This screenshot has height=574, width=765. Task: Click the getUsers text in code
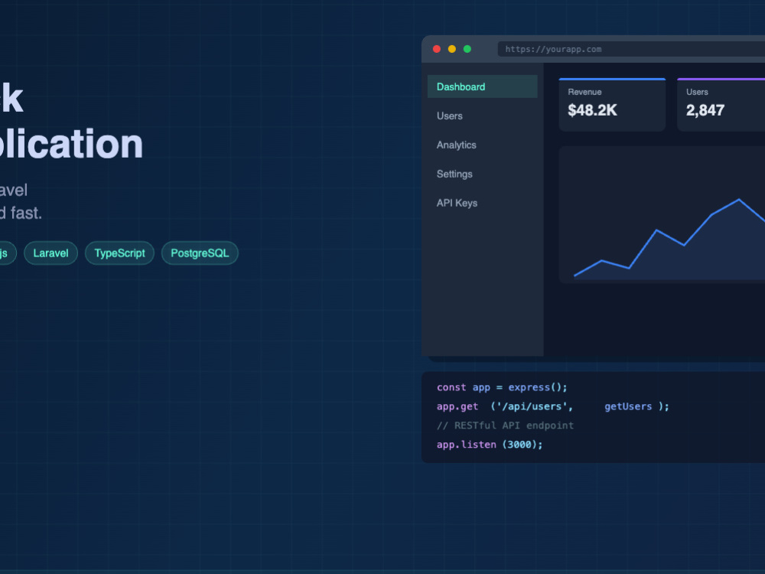(628, 406)
